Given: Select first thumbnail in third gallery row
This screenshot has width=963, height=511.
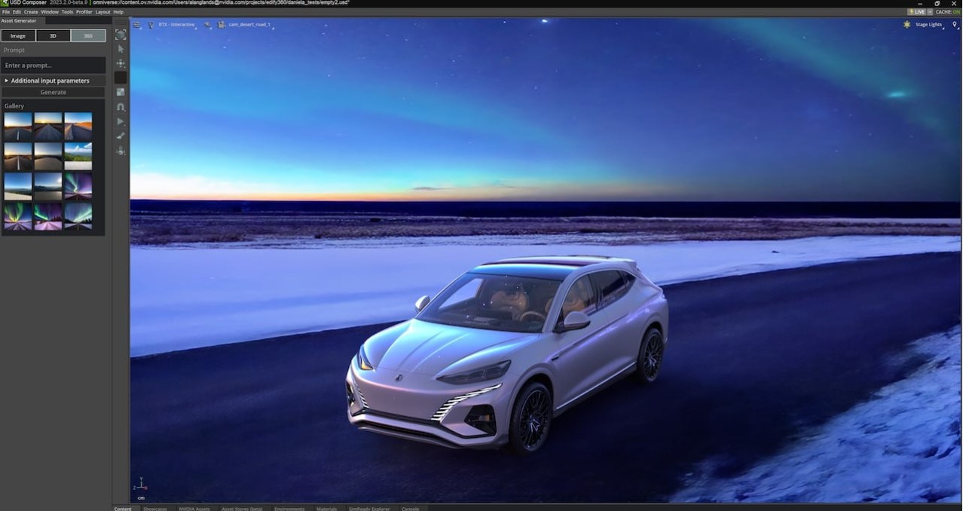Looking at the screenshot, I should tap(18, 186).
